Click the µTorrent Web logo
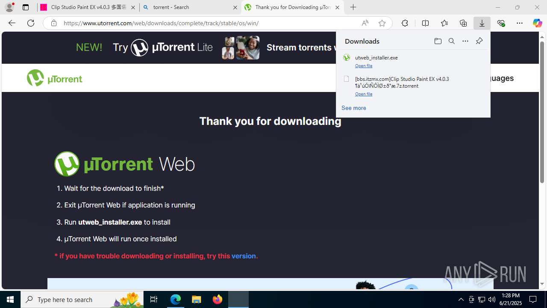Viewport: 547px width, 308px height. [124, 164]
